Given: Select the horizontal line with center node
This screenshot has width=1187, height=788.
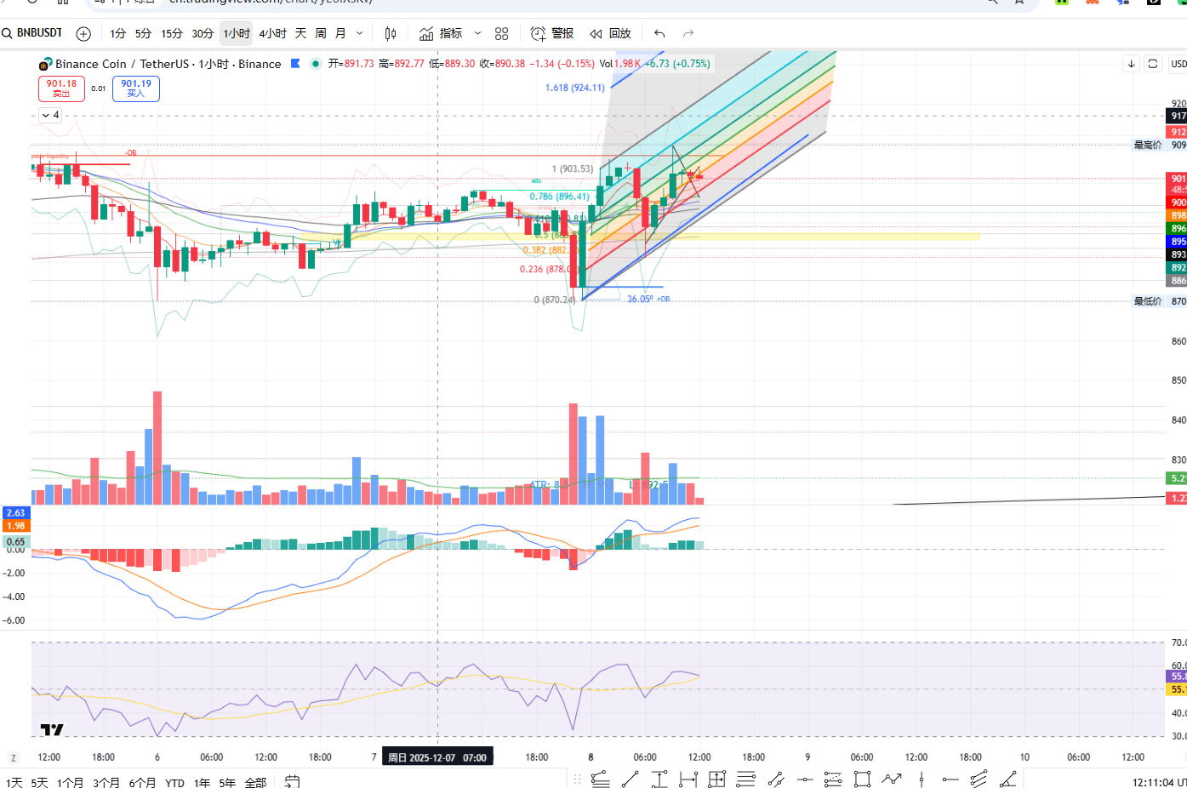Looking at the screenshot, I should (x=804, y=779).
